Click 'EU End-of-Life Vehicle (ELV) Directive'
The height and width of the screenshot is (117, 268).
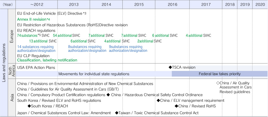(x=50, y=14)
